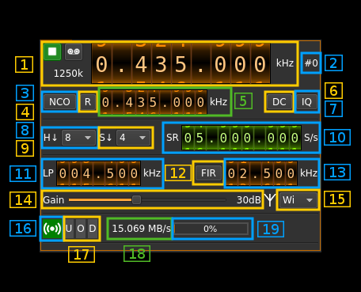Click the LP filter bandwidth dial
The width and height of the screenshot is (361, 292).
coord(99,173)
